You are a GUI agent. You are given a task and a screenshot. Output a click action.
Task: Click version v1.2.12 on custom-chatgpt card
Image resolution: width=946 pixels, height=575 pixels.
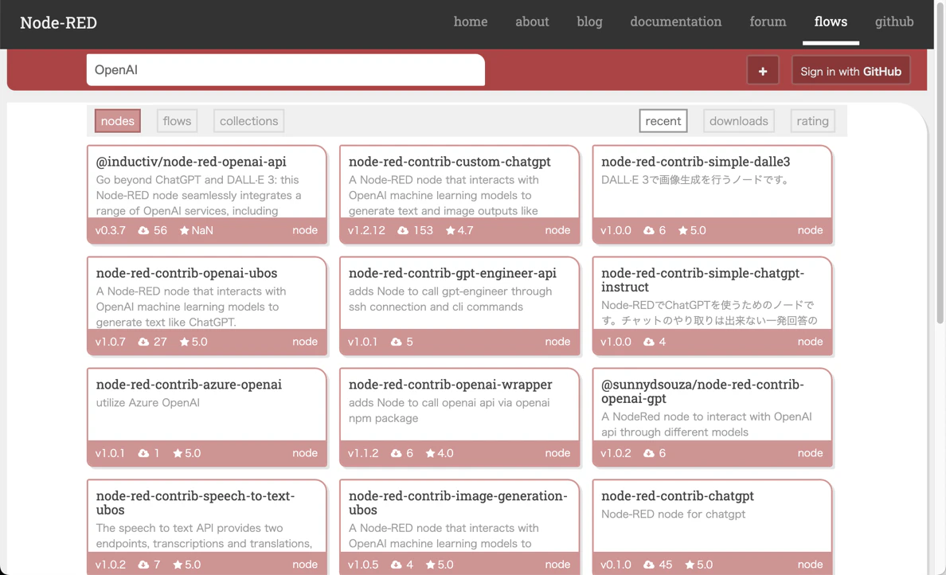(366, 230)
